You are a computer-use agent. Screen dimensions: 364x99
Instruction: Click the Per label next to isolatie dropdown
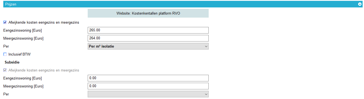pyautogui.click(x=6, y=46)
